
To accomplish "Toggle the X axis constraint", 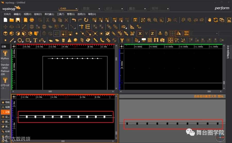I will pos(140,33).
